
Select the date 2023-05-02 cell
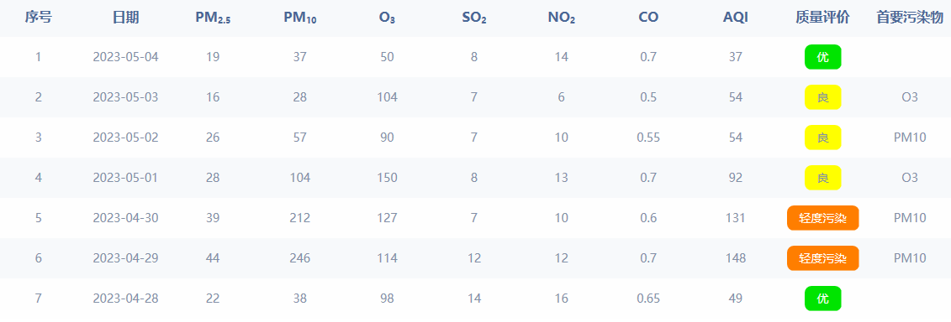pos(125,138)
